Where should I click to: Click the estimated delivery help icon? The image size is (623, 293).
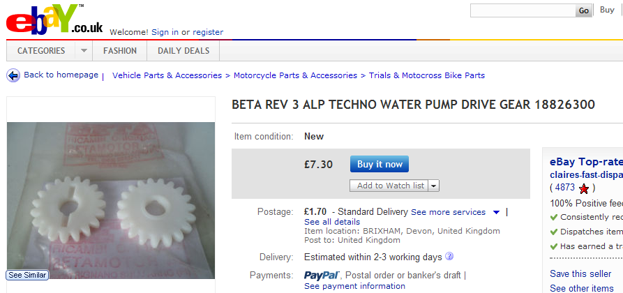coord(449,257)
